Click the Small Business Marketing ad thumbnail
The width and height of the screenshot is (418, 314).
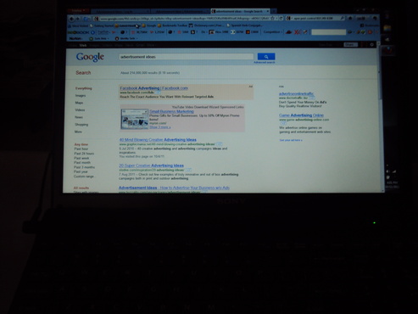click(x=135, y=120)
